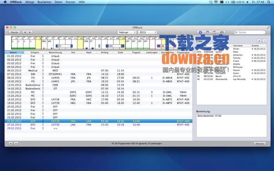Image resolution: width=274 pixels, height=171 pixels.
Task: Click the battery status icon in menu bar
Action: 233,2
